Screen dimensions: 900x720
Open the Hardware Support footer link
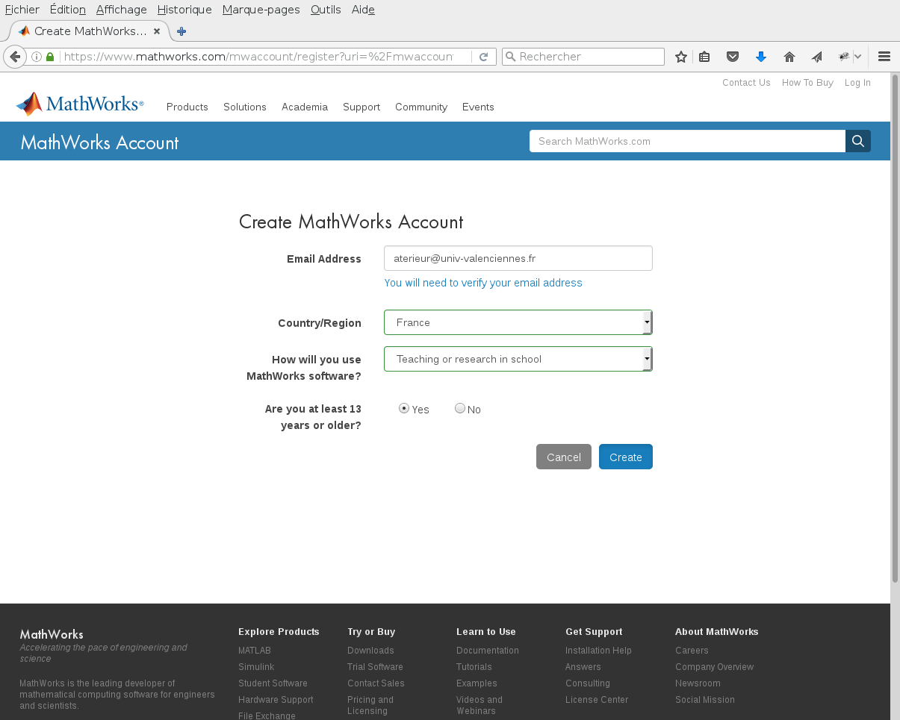coord(276,700)
